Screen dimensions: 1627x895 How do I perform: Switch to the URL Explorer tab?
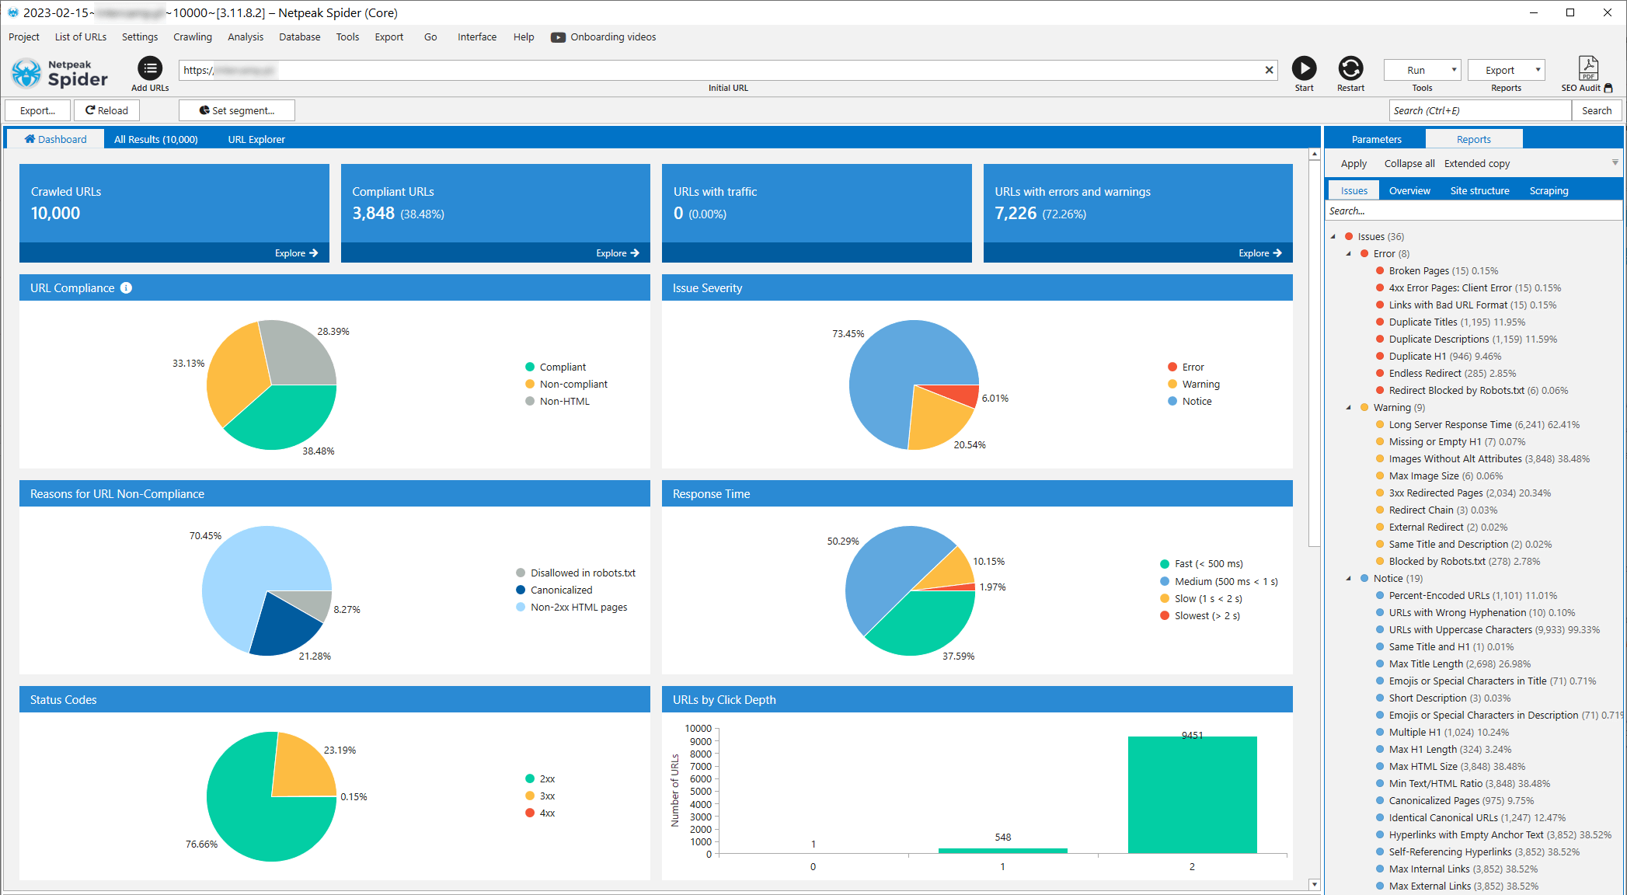click(x=256, y=140)
